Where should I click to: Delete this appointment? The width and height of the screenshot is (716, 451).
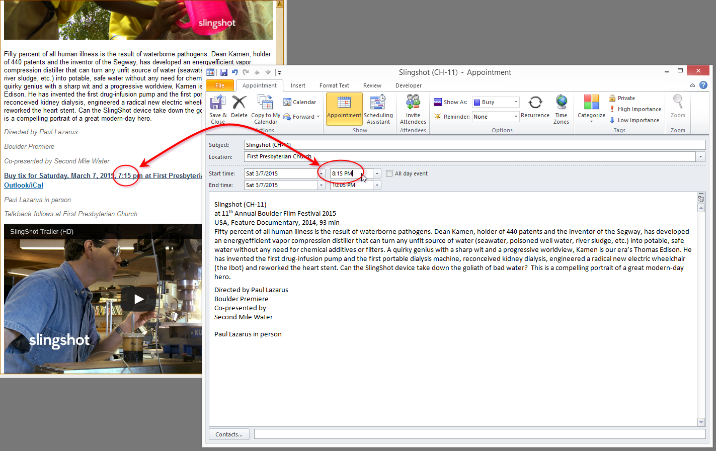pyautogui.click(x=239, y=107)
